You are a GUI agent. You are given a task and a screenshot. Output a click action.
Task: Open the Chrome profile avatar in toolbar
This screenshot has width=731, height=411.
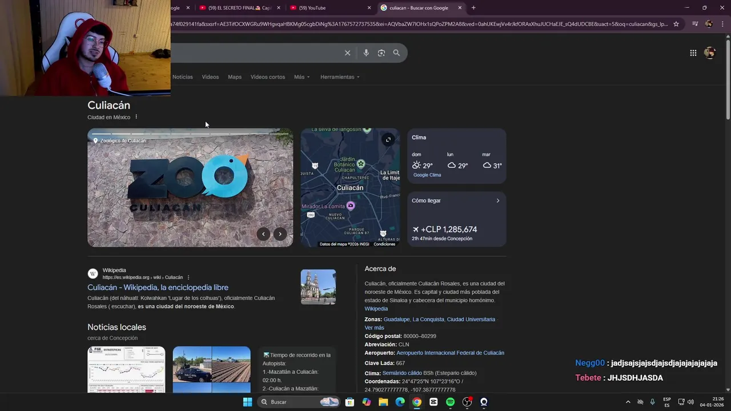[709, 24]
